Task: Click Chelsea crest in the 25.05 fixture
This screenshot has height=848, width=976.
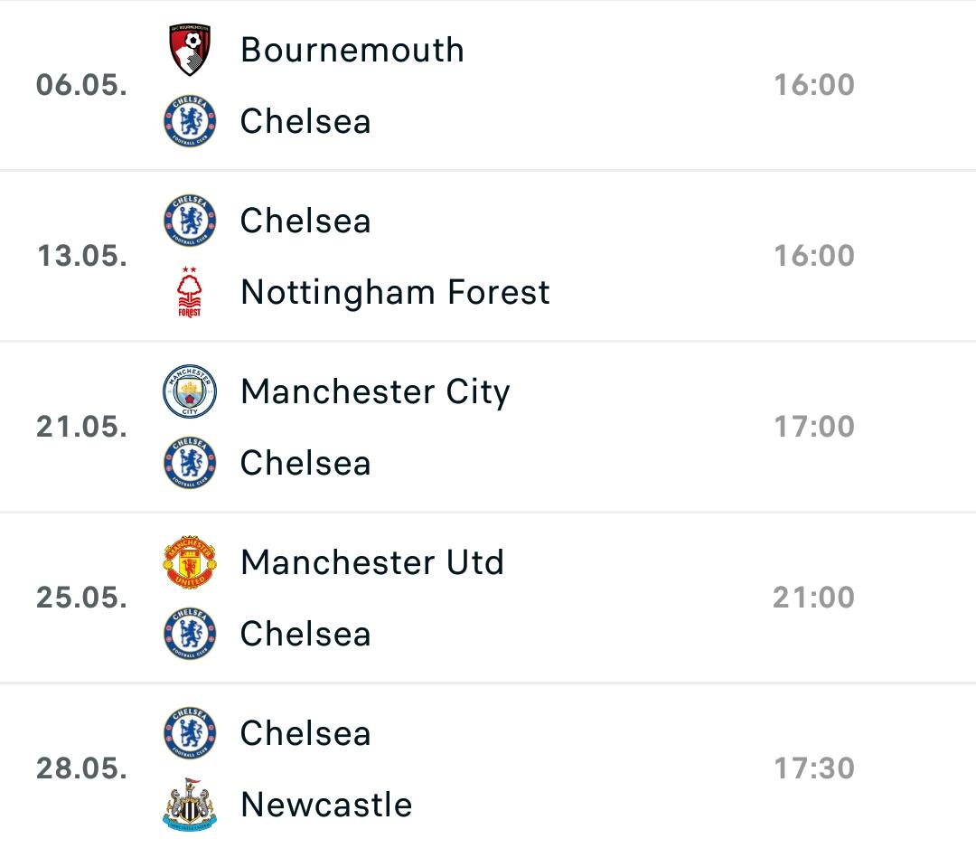Action: point(190,634)
